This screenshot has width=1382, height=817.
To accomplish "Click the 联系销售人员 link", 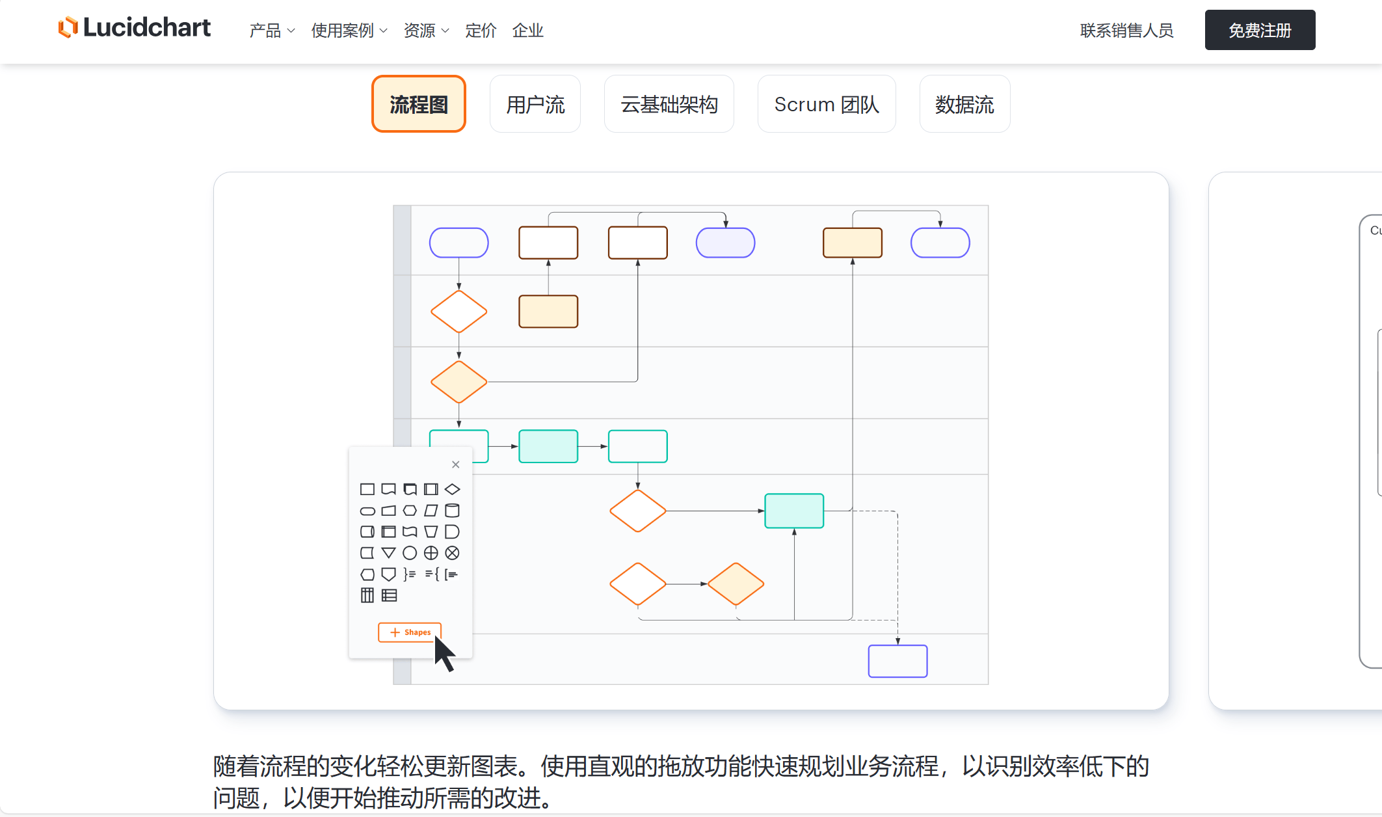I will [1126, 30].
